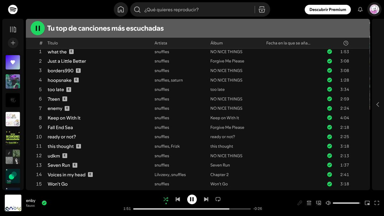The width and height of the screenshot is (384, 216).
Task: Open Your Library icon in the sidebar
Action: pos(13,29)
